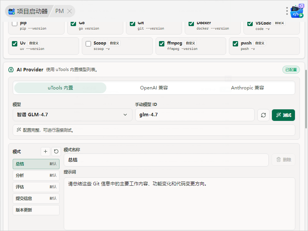The height and width of the screenshot is (231, 308).
Task: Click the 'ffmpeg -version' command text
Action: click(182, 49)
